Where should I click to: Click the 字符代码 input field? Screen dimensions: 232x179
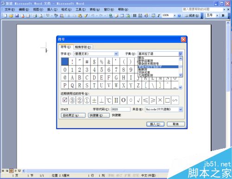tap(121, 109)
